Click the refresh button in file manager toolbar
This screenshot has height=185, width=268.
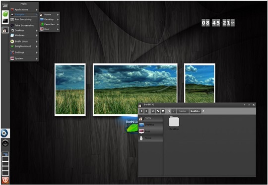pos(158,111)
